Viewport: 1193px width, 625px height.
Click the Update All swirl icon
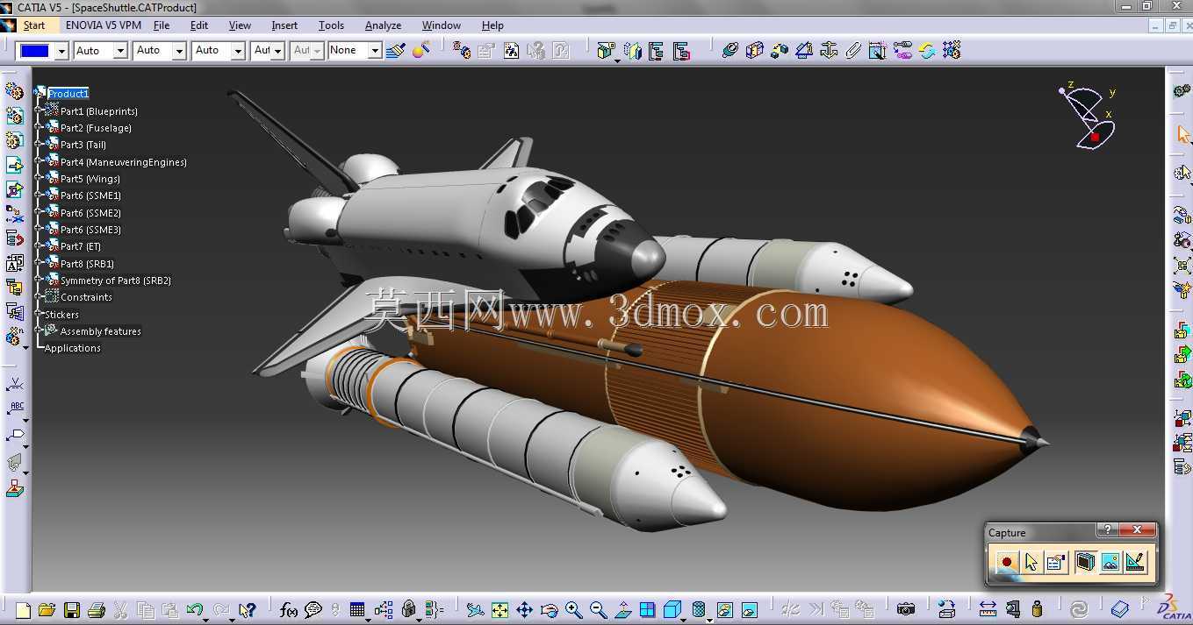1079,609
